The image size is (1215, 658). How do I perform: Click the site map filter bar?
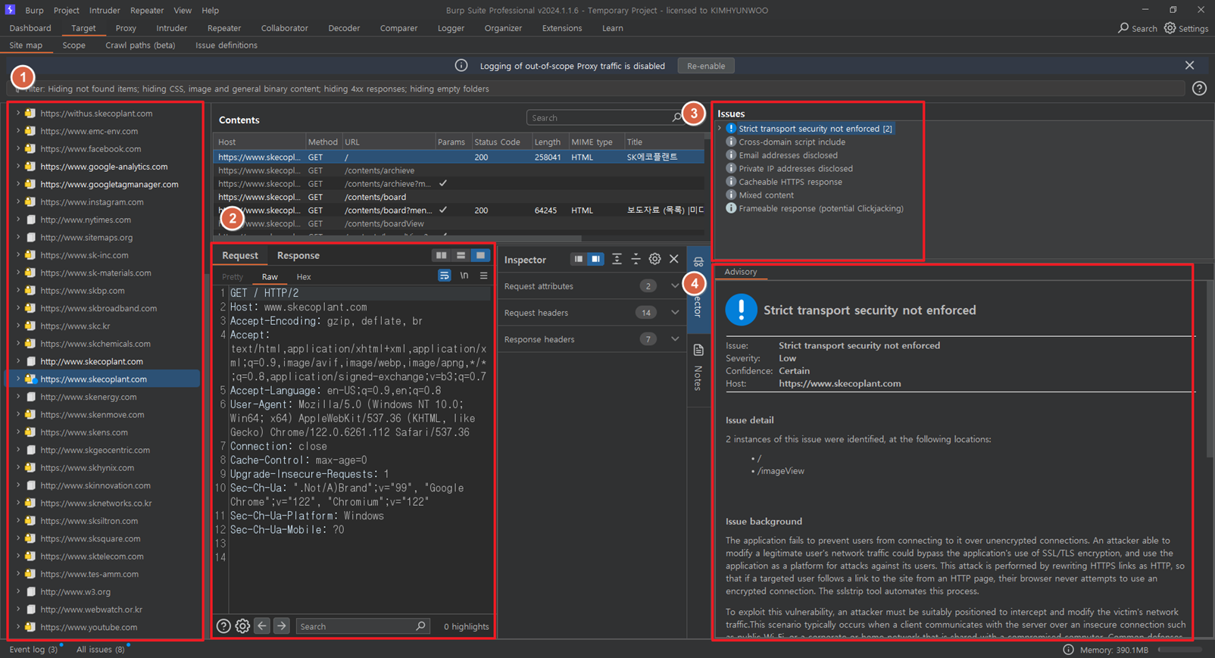(x=595, y=89)
